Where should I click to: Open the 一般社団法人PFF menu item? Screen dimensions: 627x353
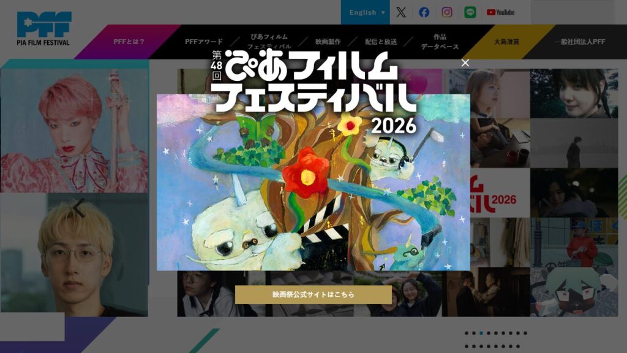click(x=580, y=42)
